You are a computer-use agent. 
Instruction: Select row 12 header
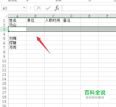point(4,70)
